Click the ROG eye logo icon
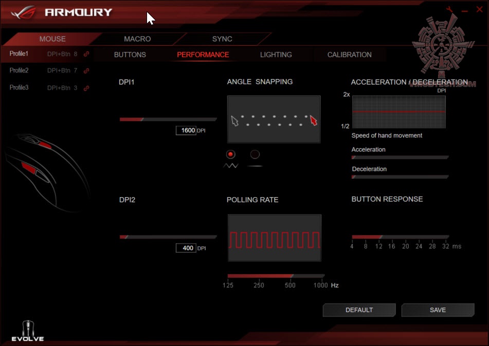The height and width of the screenshot is (346, 489). 23,12
